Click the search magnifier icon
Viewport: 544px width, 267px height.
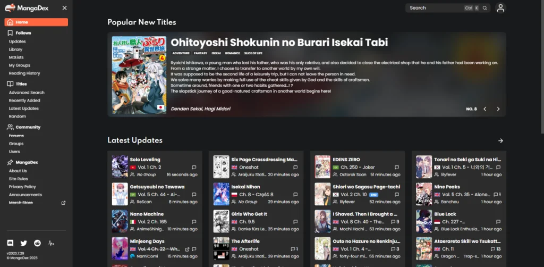pyautogui.click(x=484, y=8)
